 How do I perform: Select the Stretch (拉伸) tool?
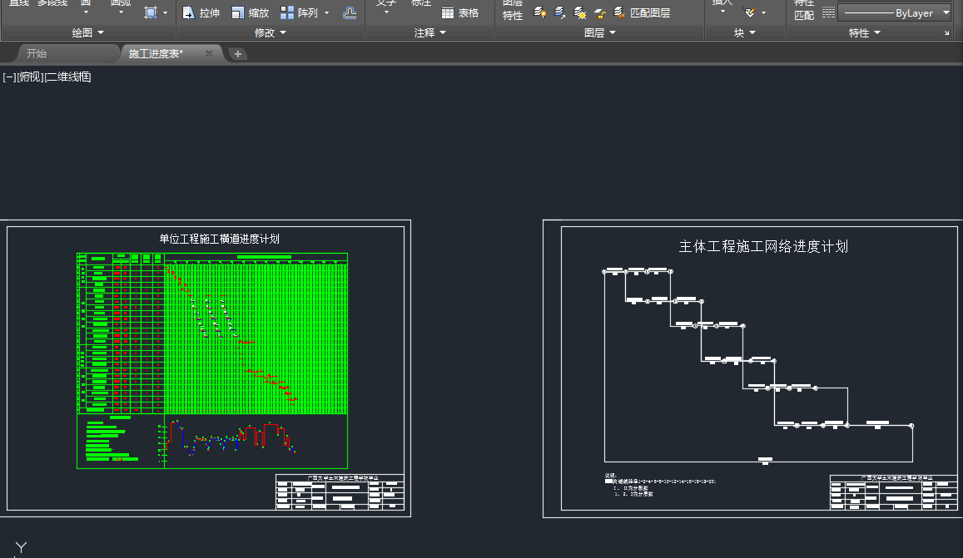pos(201,12)
